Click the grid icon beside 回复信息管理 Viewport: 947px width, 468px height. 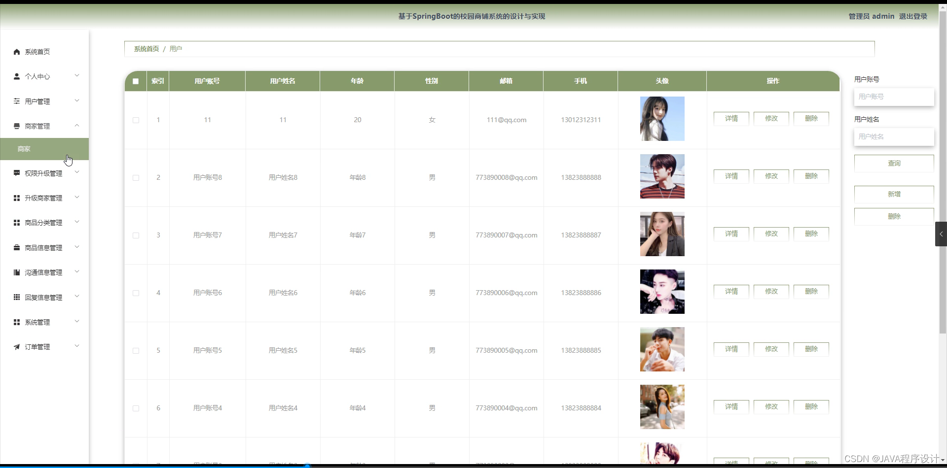pos(17,297)
